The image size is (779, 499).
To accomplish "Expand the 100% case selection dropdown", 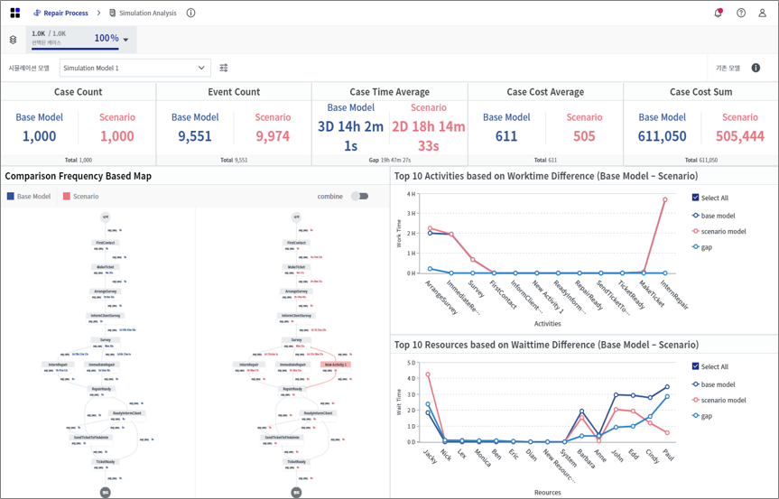I will [125, 40].
